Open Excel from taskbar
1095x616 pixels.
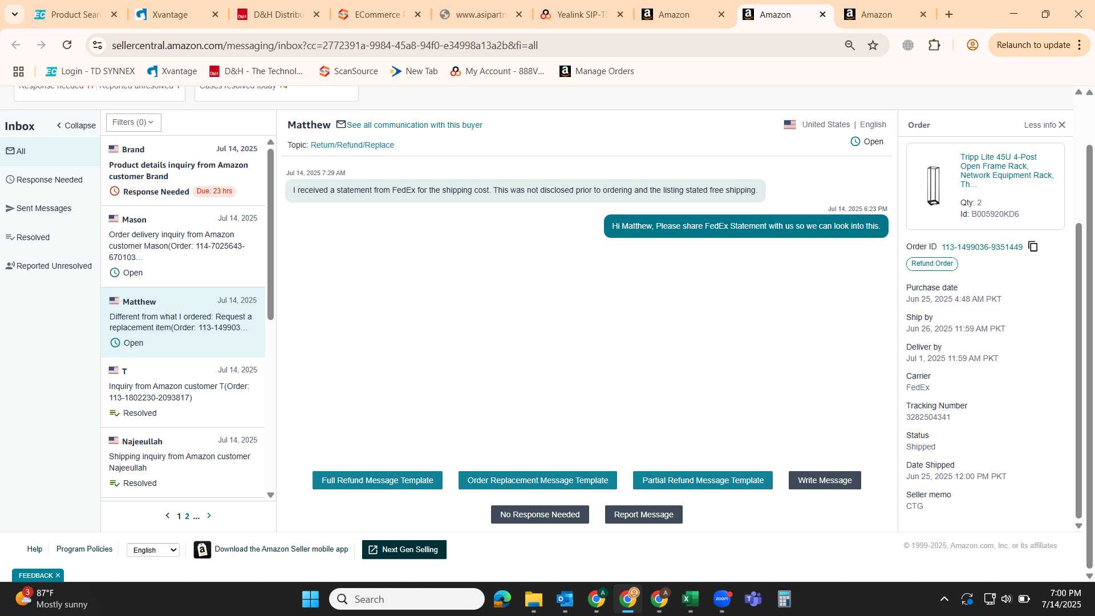point(690,599)
